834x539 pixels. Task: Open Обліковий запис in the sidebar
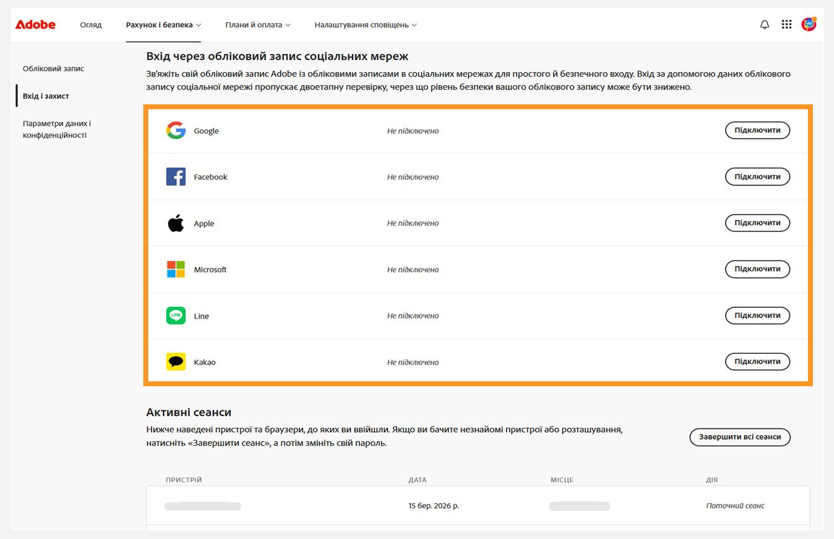tap(53, 68)
